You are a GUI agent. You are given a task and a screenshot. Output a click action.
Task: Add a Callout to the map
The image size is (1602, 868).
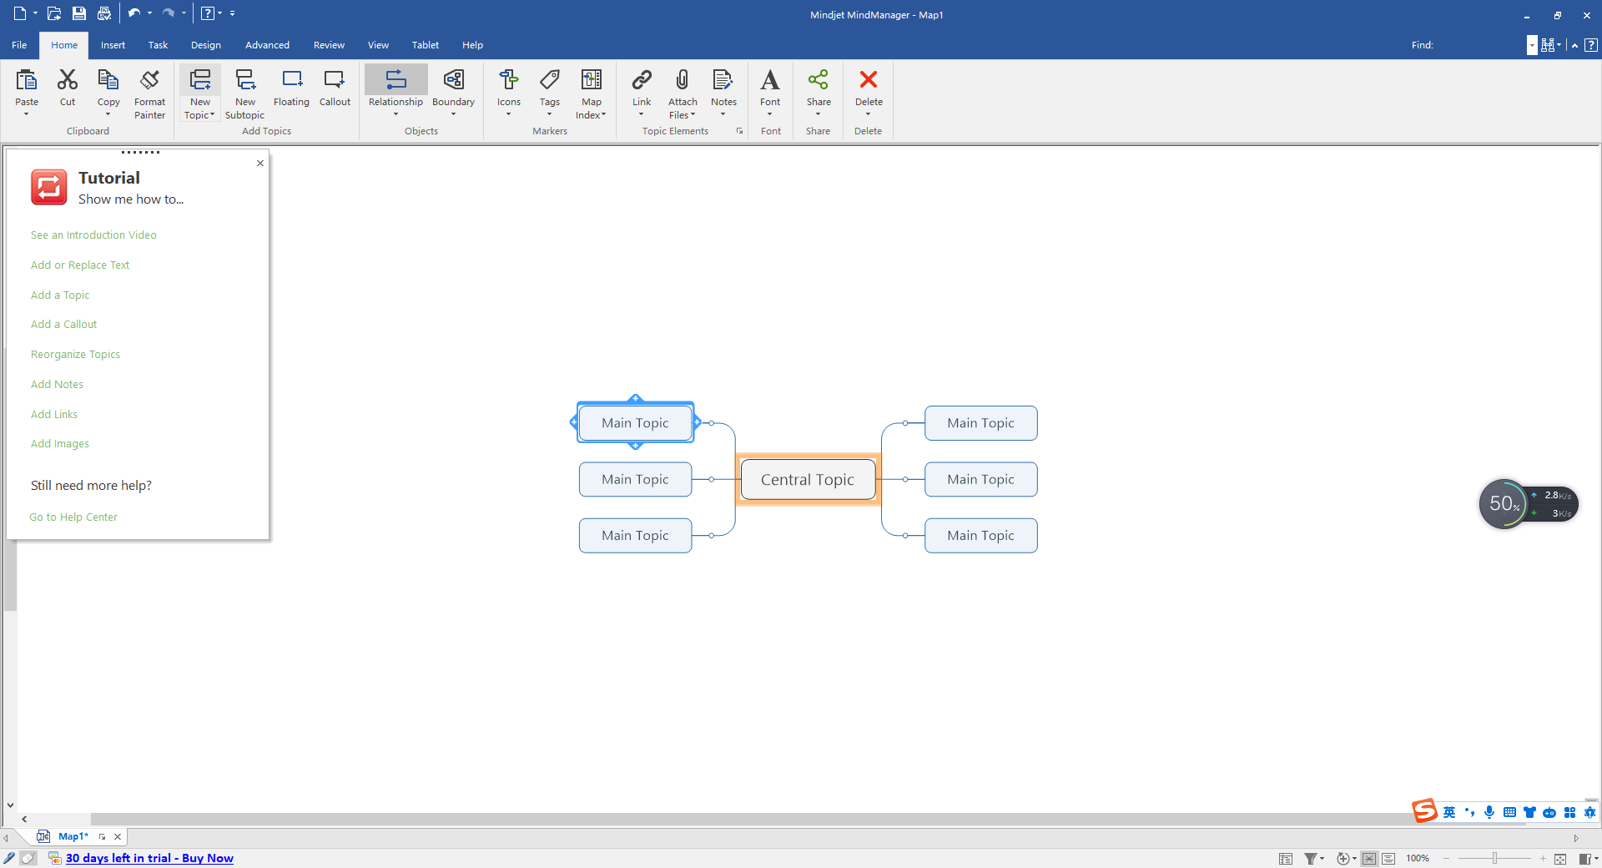334,88
